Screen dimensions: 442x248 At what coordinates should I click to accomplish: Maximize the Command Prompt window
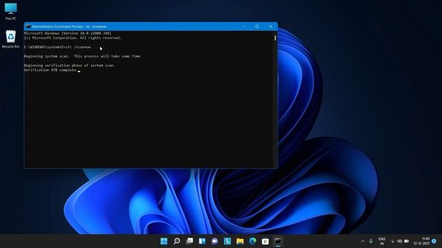pyautogui.click(x=257, y=26)
